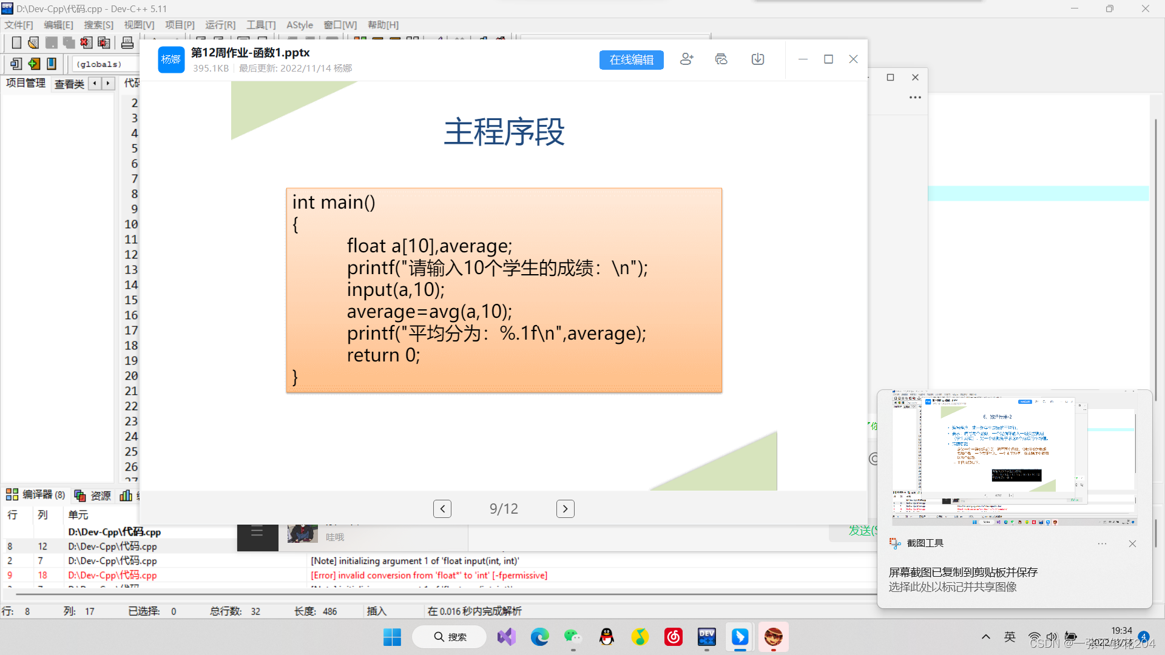This screenshot has width=1165, height=655.
Task: Click the close-all-files toolbar icon with red X
Action: point(104,42)
